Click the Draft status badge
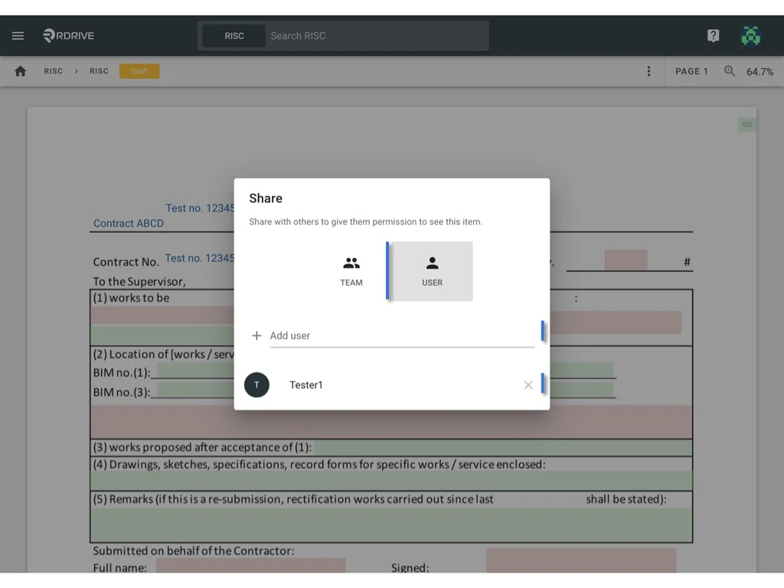 click(x=139, y=70)
